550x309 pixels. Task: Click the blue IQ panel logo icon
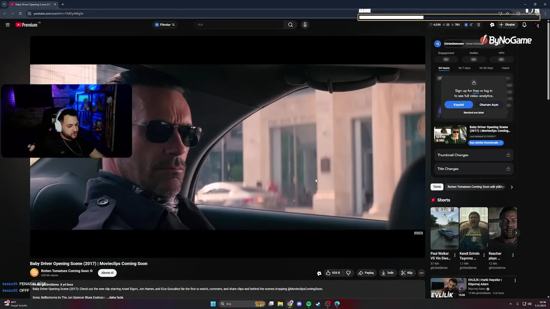pos(437,44)
